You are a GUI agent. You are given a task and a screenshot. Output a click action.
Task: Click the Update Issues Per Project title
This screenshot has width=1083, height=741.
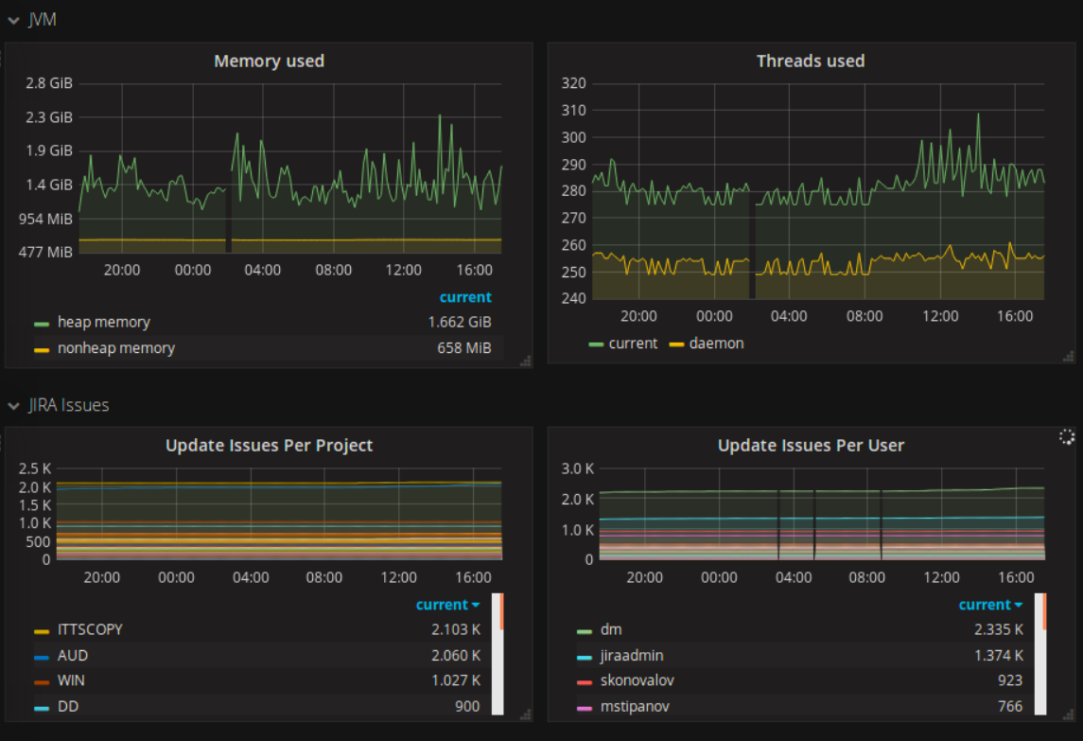click(x=269, y=446)
